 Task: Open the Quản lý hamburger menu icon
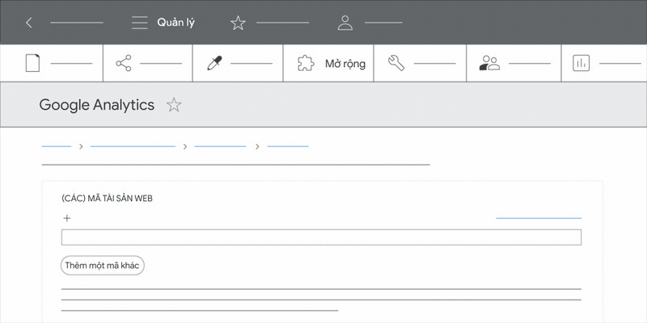tap(139, 23)
